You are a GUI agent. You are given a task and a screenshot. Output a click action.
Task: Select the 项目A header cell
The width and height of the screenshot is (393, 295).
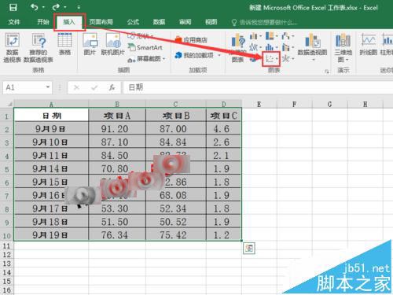tap(117, 115)
